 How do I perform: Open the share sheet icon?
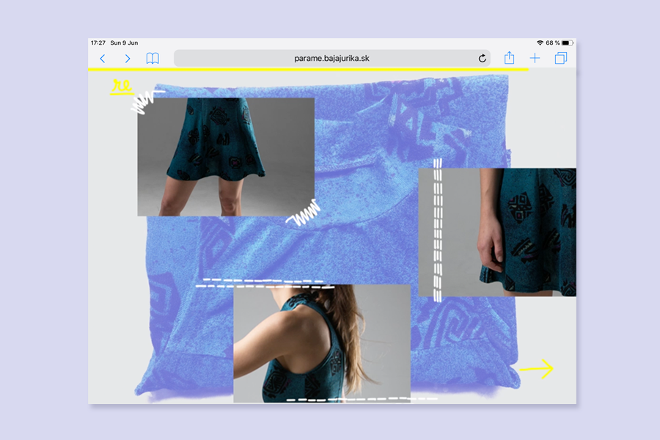509,59
